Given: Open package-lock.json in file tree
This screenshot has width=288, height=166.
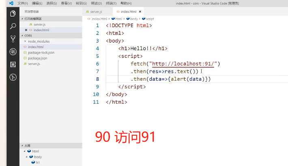Looking at the screenshot, I should pyautogui.click(x=51, y=53).
